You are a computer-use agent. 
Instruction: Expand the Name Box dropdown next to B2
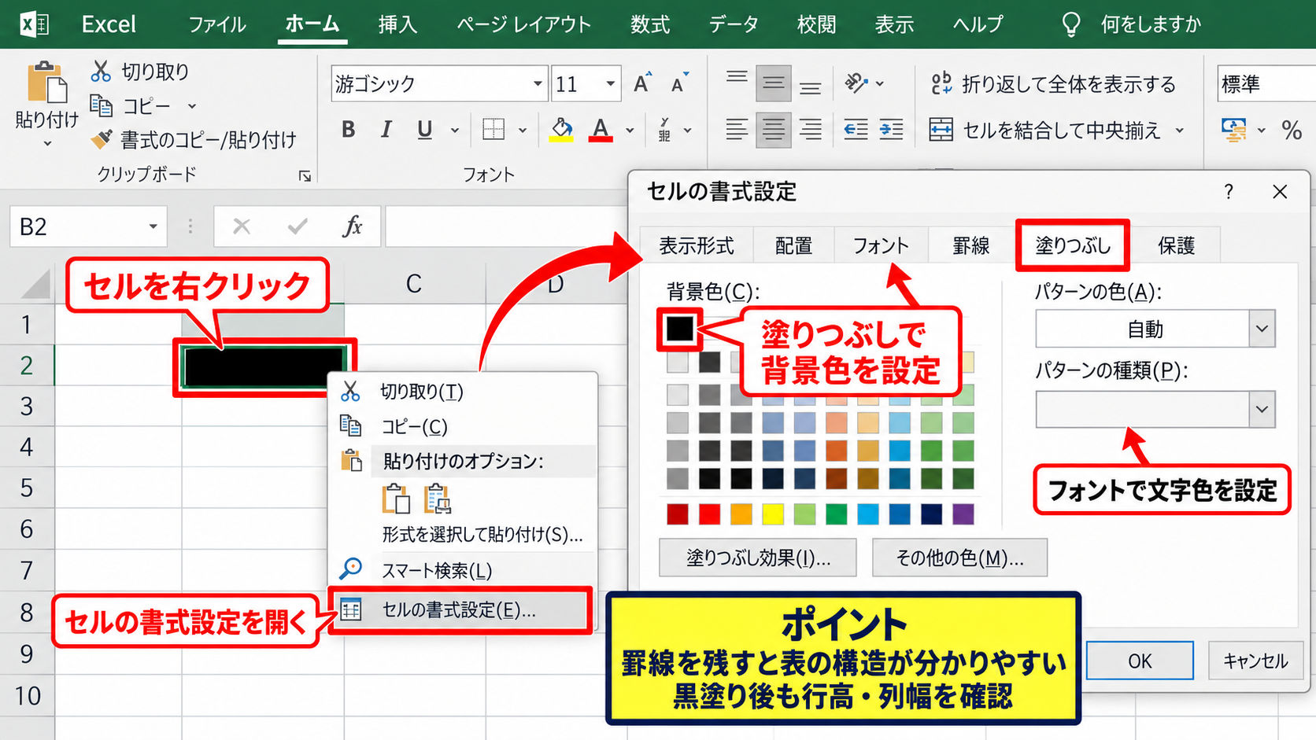pyautogui.click(x=153, y=226)
